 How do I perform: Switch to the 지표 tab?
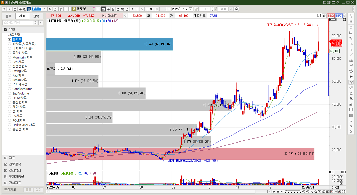click(22, 16)
